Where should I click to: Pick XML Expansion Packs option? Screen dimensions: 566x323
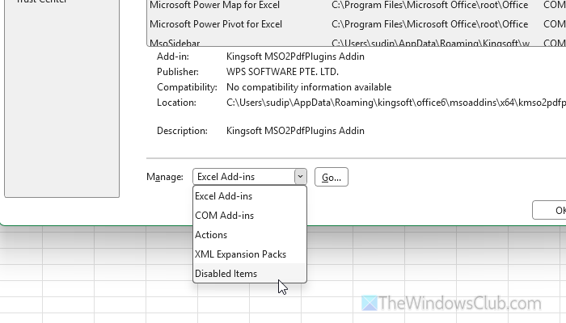pos(250,254)
